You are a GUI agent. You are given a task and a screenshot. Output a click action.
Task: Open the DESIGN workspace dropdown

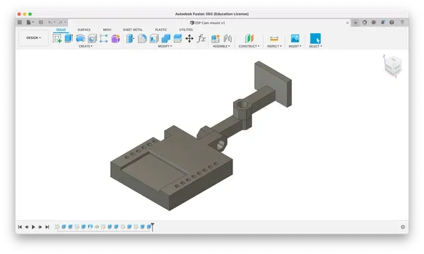(34, 38)
